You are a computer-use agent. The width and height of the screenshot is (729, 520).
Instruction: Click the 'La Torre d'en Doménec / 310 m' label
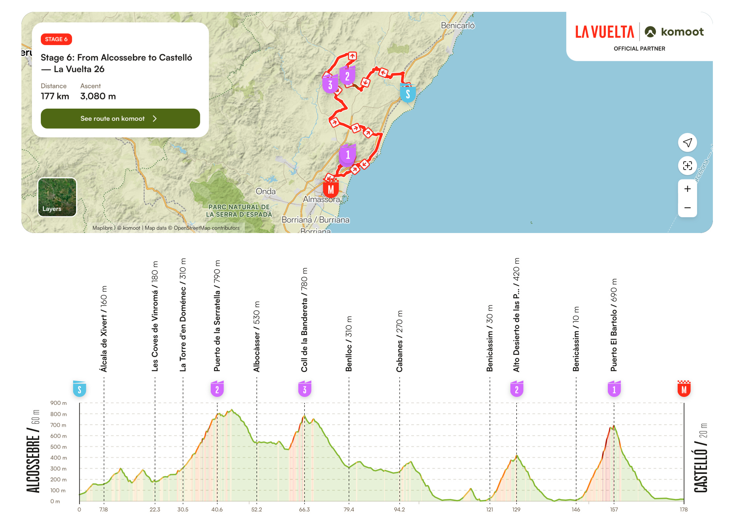coord(183,315)
